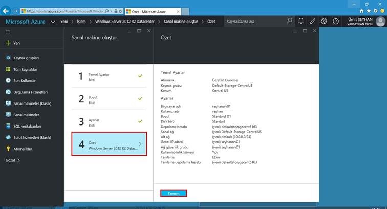The image size is (387, 209).
Task: Open the help question mark icon
Action: pos(335,21)
